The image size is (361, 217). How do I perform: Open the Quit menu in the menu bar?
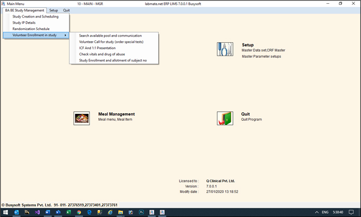(66, 11)
